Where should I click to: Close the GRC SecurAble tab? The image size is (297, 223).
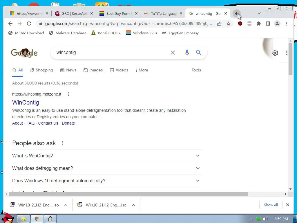pyautogui.click(x=91, y=13)
